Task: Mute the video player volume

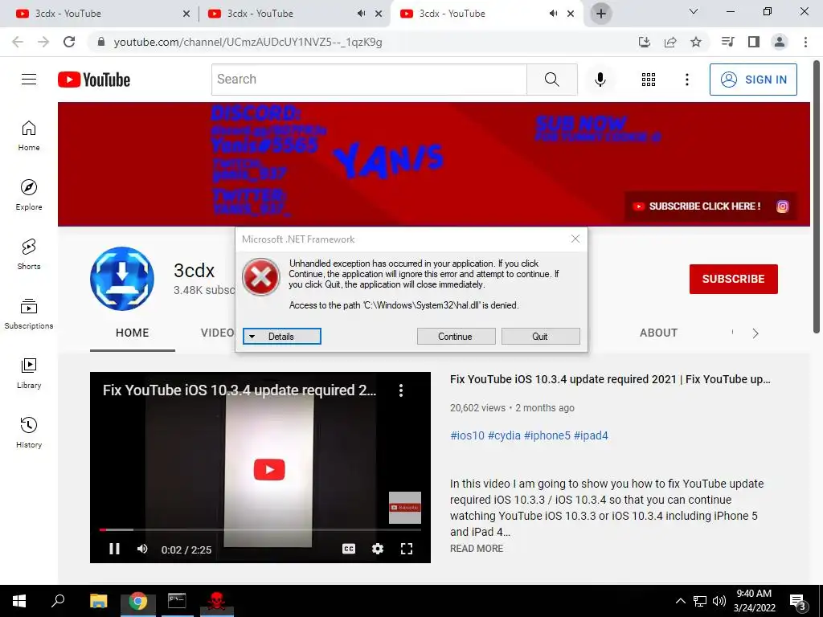Action: 142,549
